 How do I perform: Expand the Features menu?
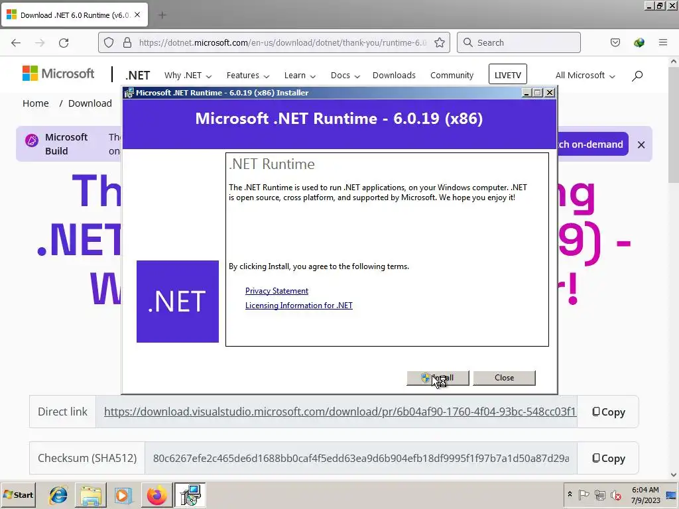pos(248,76)
